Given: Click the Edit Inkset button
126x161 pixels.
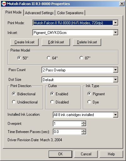Looking at the screenshot, I should (x=56, y=42).
